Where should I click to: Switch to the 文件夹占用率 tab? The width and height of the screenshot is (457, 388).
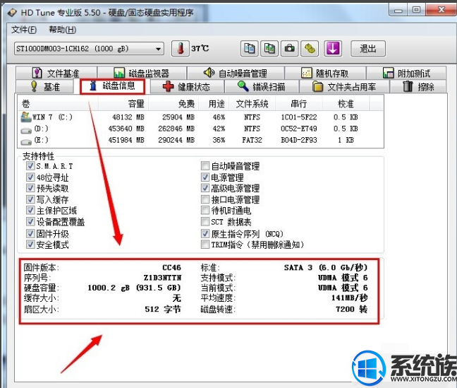pos(344,87)
